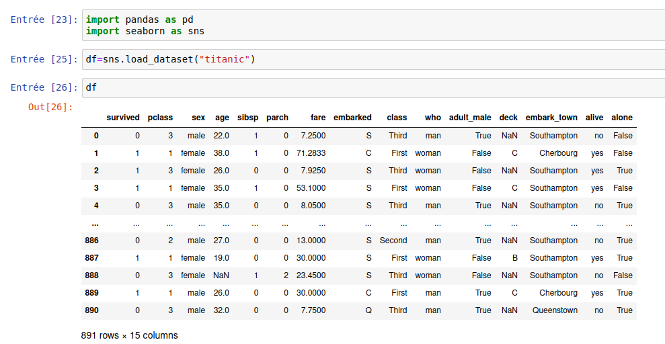Click the survived column header
665x344 pixels.
click(123, 118)
